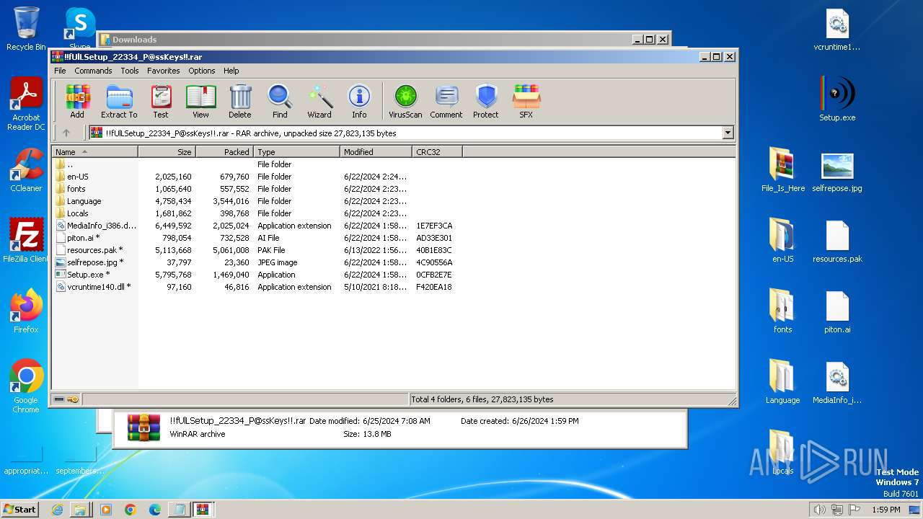Open Firefox desktop shortcut
923x519 pixels.
click(26, 311)
